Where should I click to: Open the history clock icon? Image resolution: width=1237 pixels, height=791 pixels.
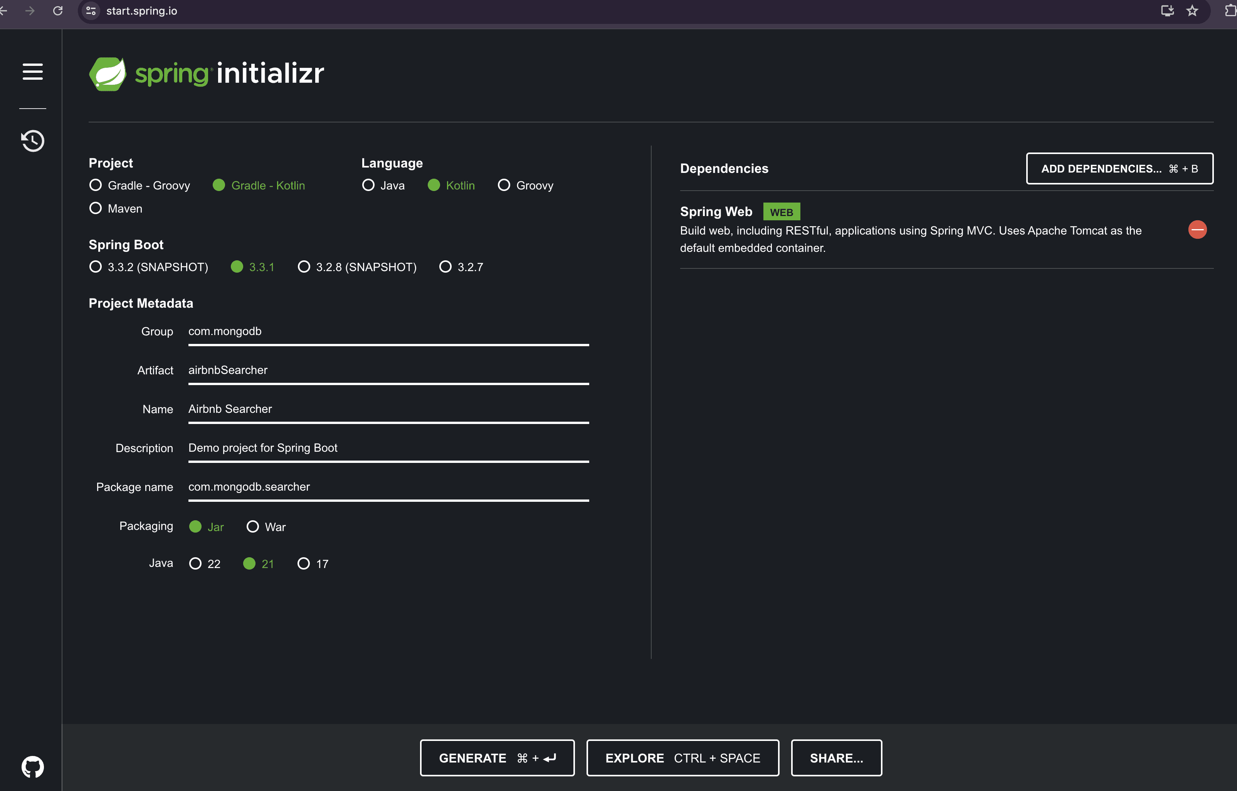click(32, 141)
